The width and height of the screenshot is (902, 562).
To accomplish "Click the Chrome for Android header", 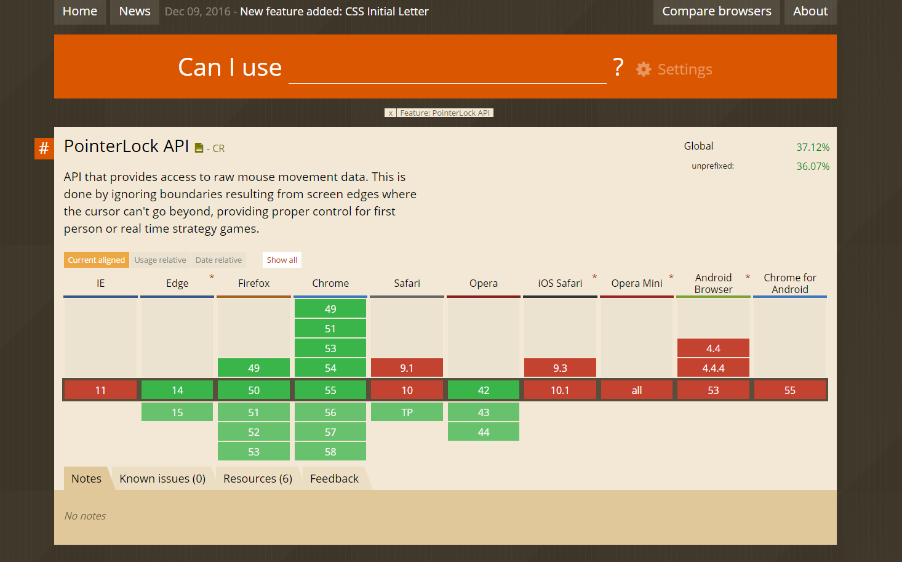I will (790, 283).
